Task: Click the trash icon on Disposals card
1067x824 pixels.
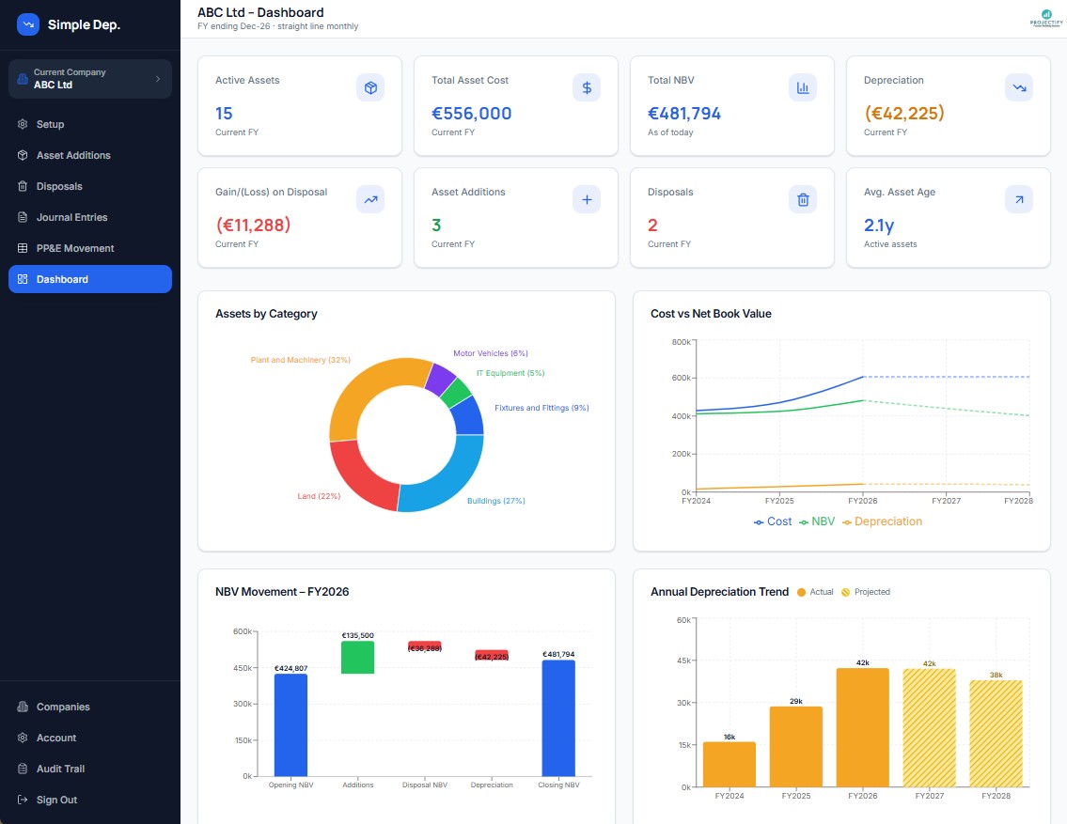Action: click(803, 199)
